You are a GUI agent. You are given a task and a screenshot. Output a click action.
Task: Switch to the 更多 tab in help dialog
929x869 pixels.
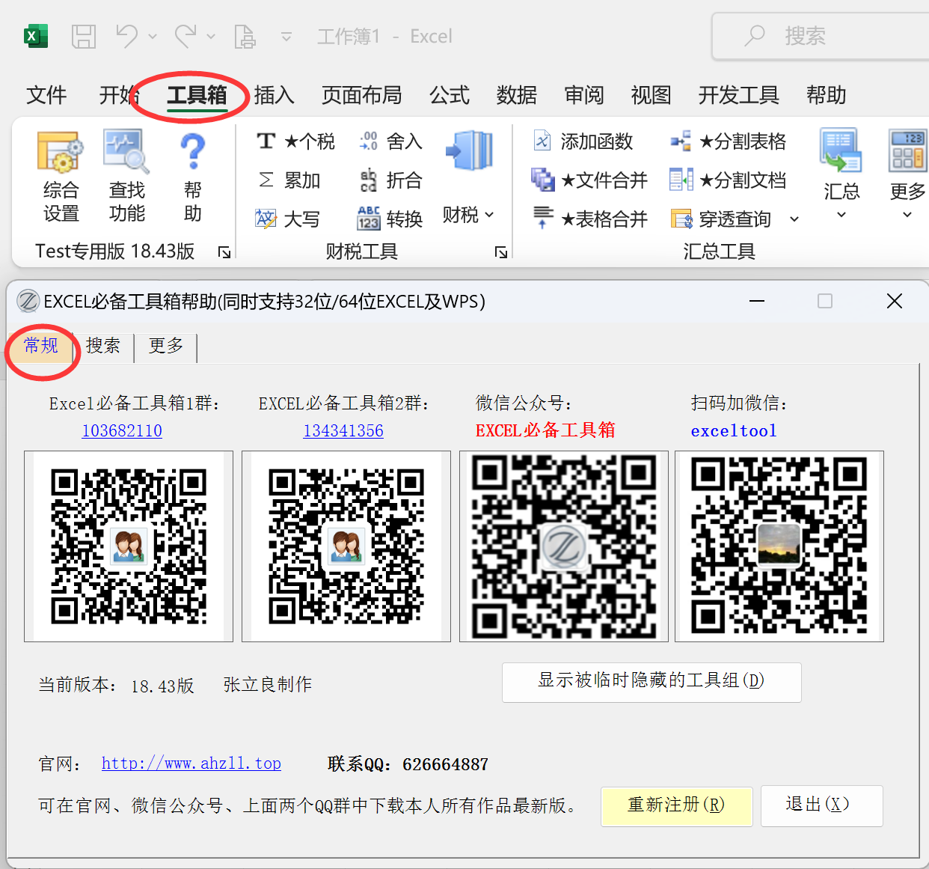point(166,346)
